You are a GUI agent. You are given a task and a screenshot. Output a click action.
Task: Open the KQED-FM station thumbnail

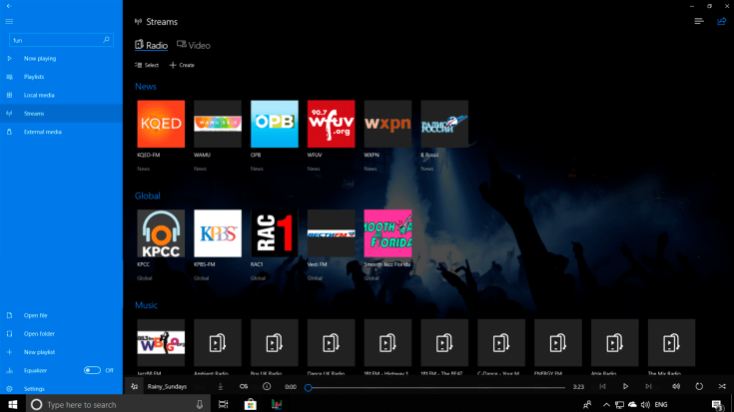pyautogui.click(x=161, y=124)
